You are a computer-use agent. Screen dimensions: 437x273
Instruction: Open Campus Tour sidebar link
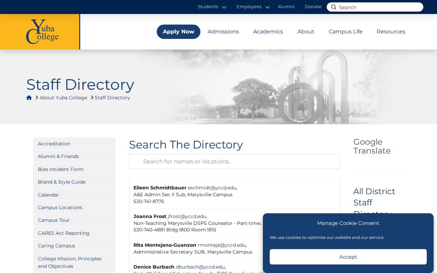(74, 220)
